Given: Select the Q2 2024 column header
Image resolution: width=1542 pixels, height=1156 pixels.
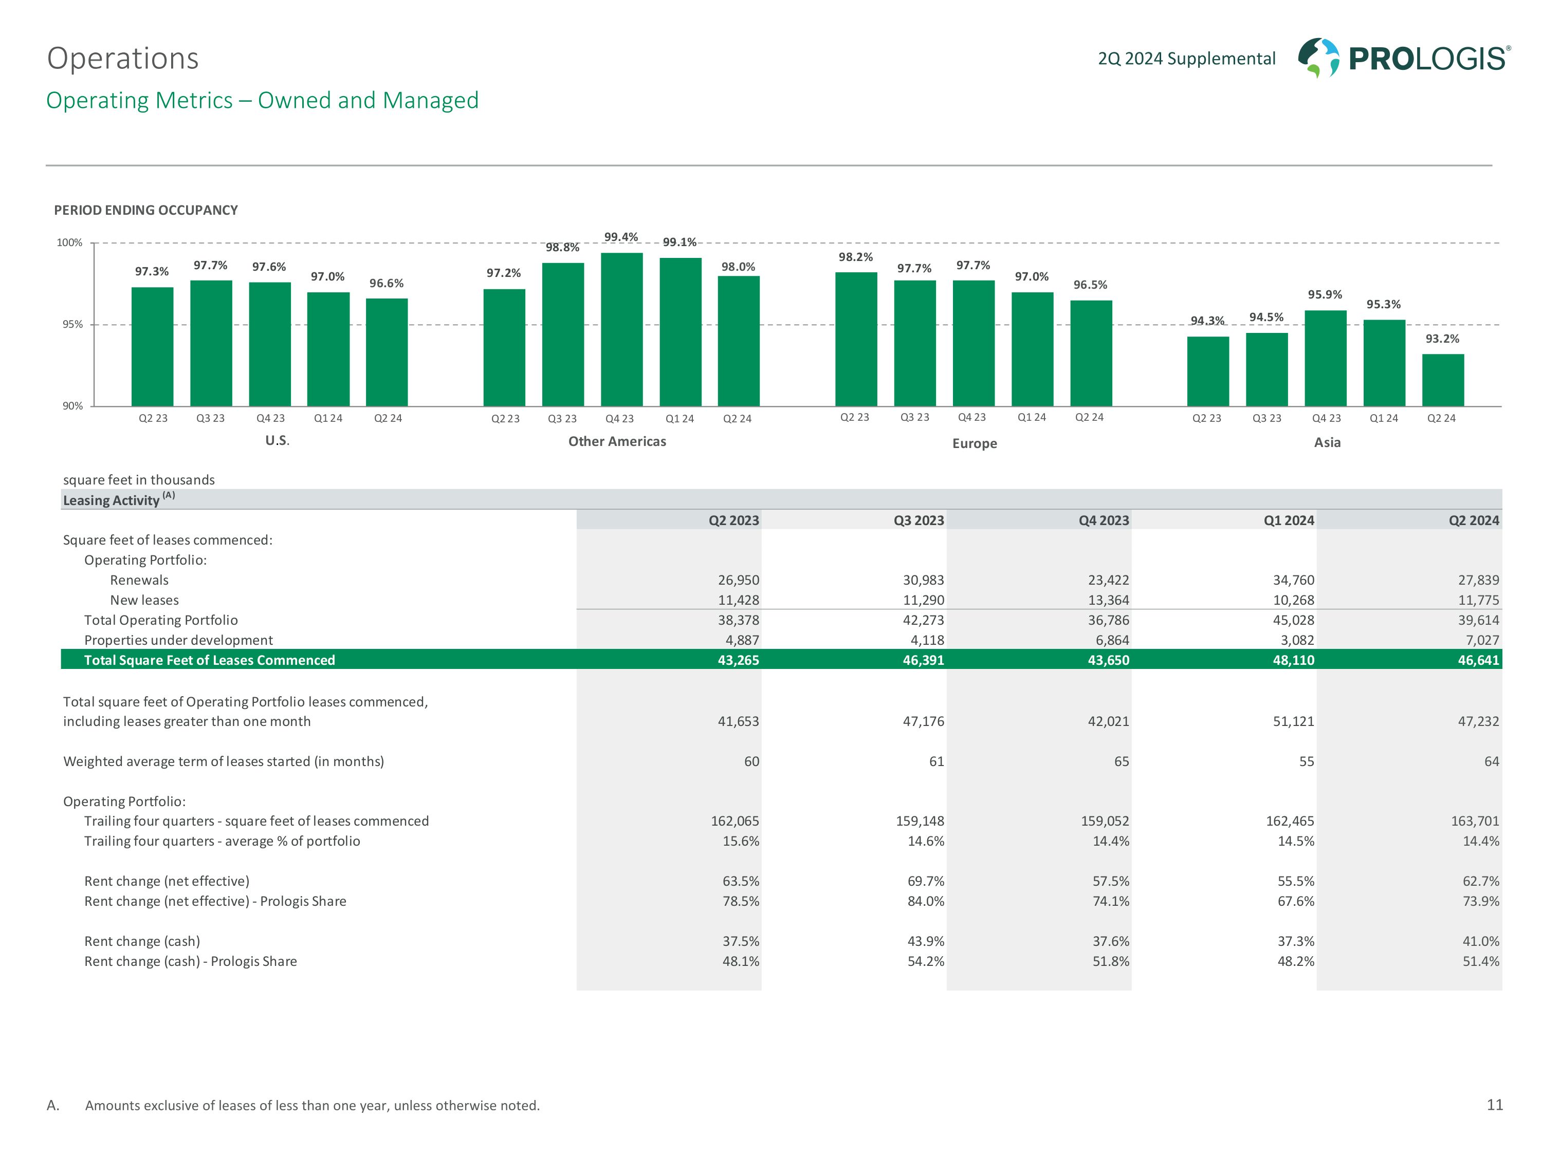Looking at the screenshot, I should pyautogui.click(x=1473, y=520).
